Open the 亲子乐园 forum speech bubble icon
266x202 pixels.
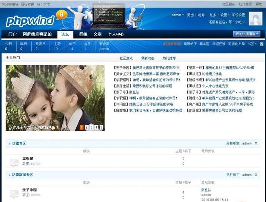[14, 194]
